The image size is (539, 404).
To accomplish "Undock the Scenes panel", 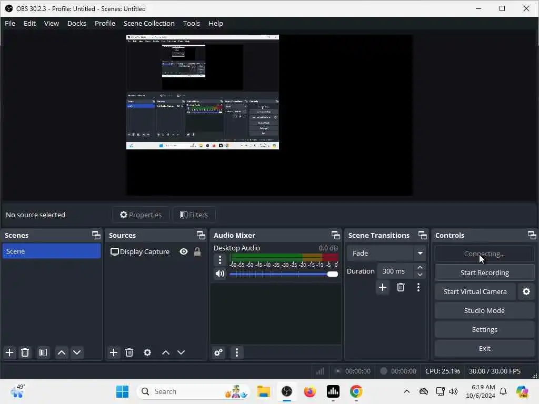I will click(96, 235).
